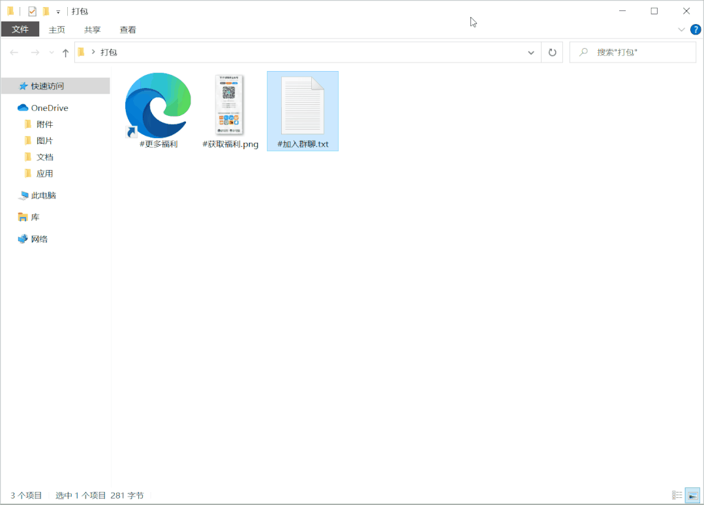The image size is (704, 505).
Task: Click the Help question mark icon
Action: click(695, 29)
